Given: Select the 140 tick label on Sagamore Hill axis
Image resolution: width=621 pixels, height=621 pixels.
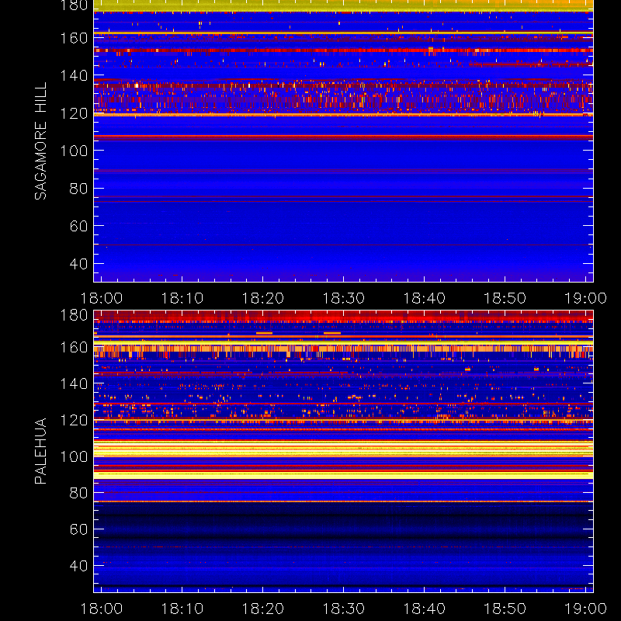Looking at the screenshot, I should pyautogui.click(x=74, y=75).
